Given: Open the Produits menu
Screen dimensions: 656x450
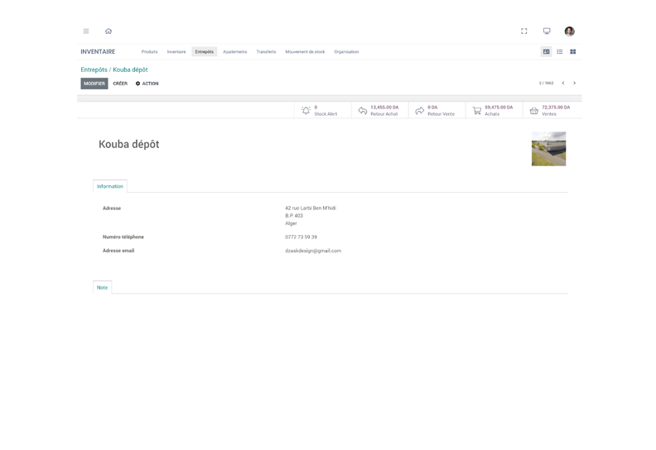Looking at the screenshot, I should (149, 52).
